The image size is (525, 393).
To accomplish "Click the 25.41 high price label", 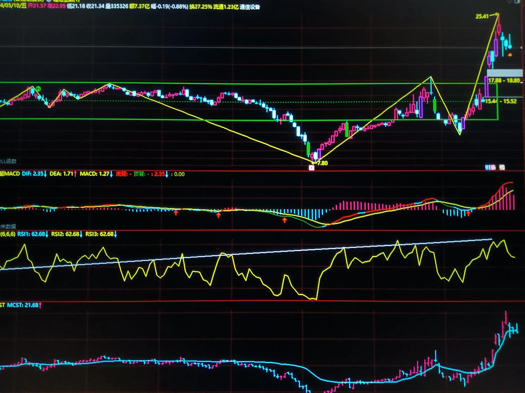I will tap(482, 16).
